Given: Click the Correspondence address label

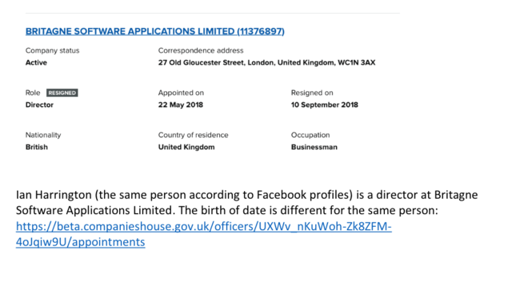Looking at the screenshot, I should pyautogui.click(x=201, y=50).
